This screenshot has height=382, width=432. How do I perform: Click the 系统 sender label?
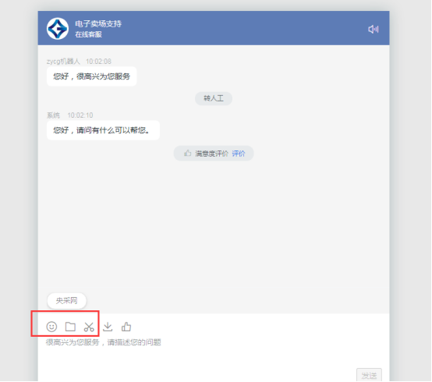point(53,115)
